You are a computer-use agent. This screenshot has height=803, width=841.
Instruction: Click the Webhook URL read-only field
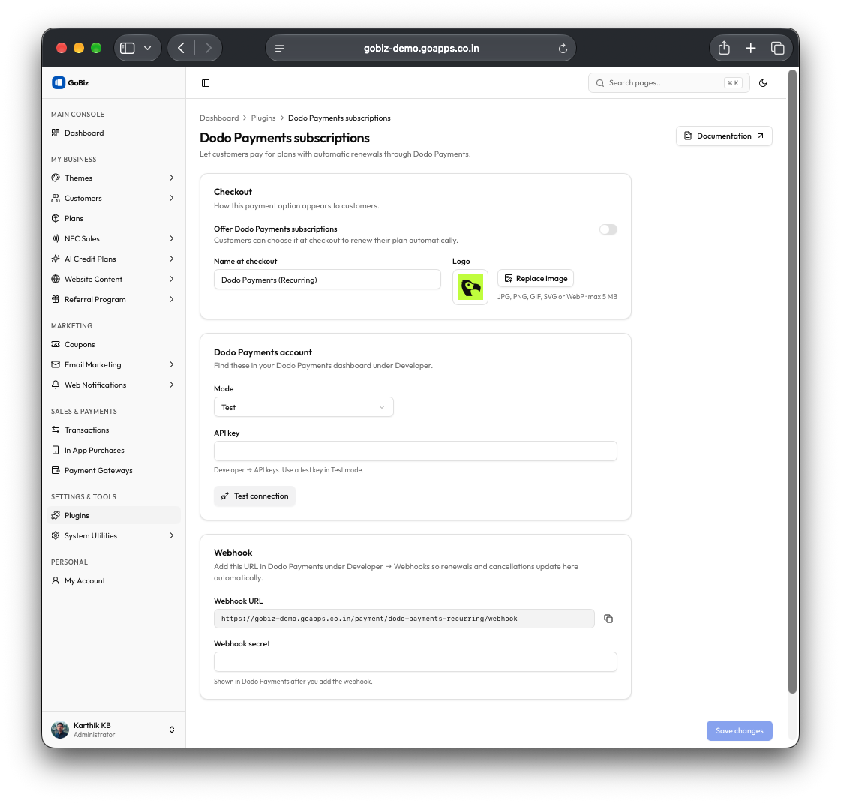(404, 619)
